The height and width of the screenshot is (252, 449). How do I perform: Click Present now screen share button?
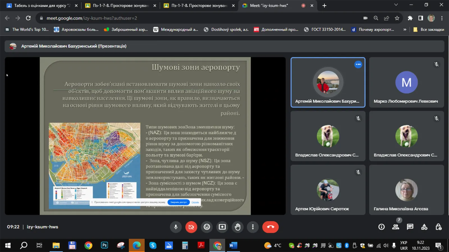coord(222,227)
